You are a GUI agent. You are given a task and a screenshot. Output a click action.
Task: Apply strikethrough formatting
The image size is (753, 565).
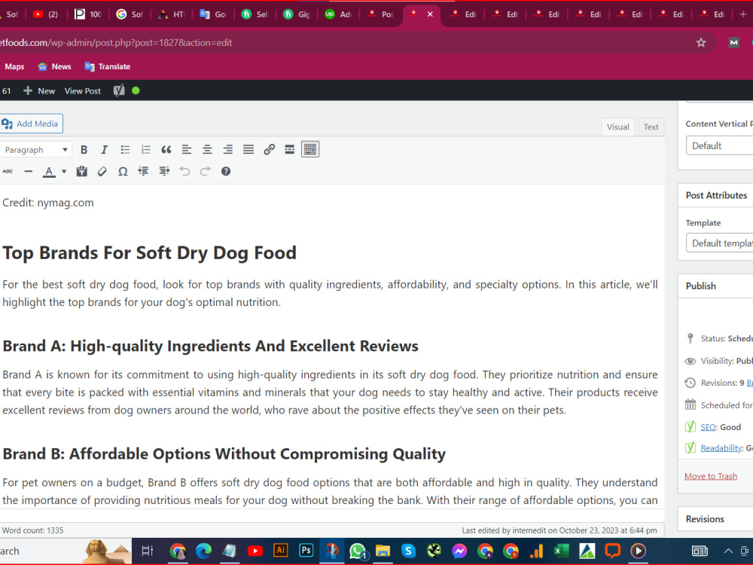pos(8,171)
